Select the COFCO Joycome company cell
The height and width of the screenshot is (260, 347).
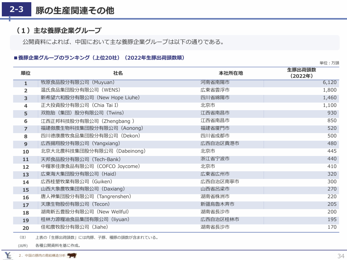(x=90, y=166)
